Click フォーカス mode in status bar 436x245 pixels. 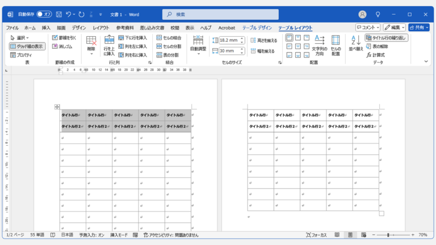pyautogui.click(x=316, y=235)
